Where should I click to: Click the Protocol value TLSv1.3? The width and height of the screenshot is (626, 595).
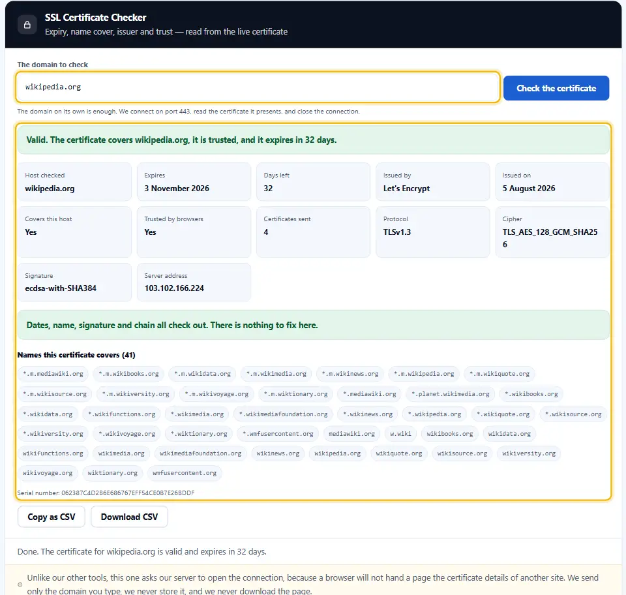(x=397, y=232)
